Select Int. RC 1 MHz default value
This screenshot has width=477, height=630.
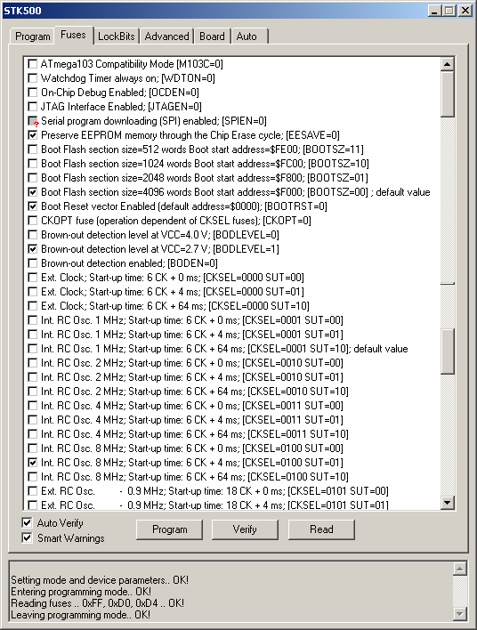click(32, 349)
